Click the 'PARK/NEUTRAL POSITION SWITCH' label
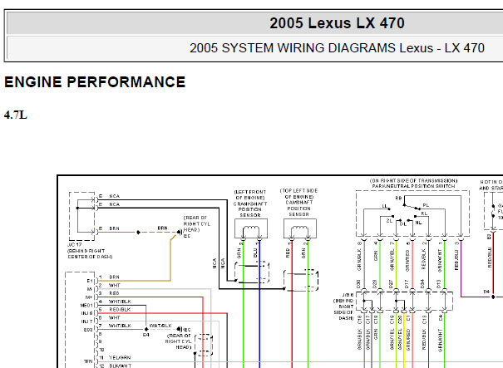This screenshot has height=368, width=503. [413, 186]
